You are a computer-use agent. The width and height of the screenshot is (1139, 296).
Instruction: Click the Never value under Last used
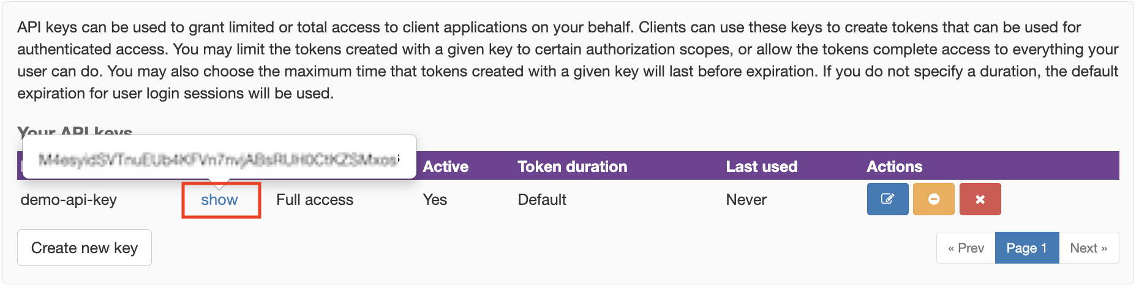click(746, 200)
